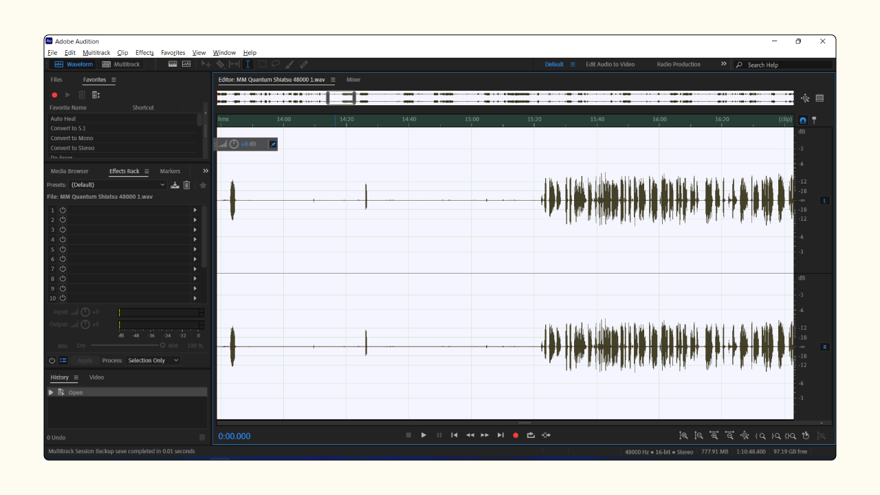Image resolution: width=880 pixels, height=495 pixels.
Task: Switch to the Media Browser tab
Action: (x=69, y=171)
